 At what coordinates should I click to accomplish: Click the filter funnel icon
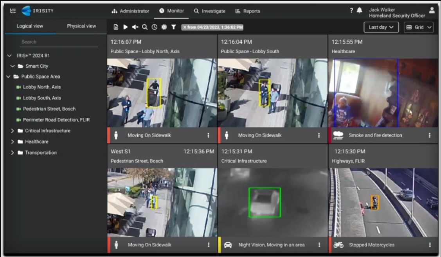tap(173, 27)
